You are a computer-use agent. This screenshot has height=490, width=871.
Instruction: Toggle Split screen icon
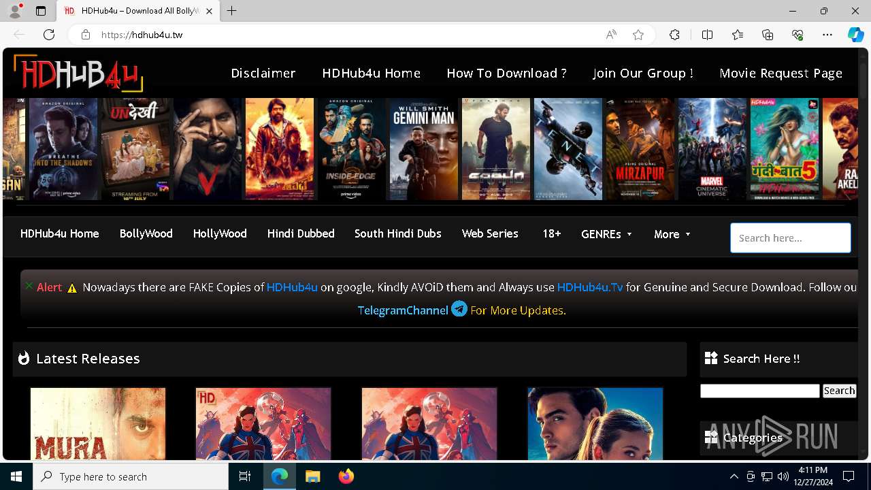coord(707,35)
